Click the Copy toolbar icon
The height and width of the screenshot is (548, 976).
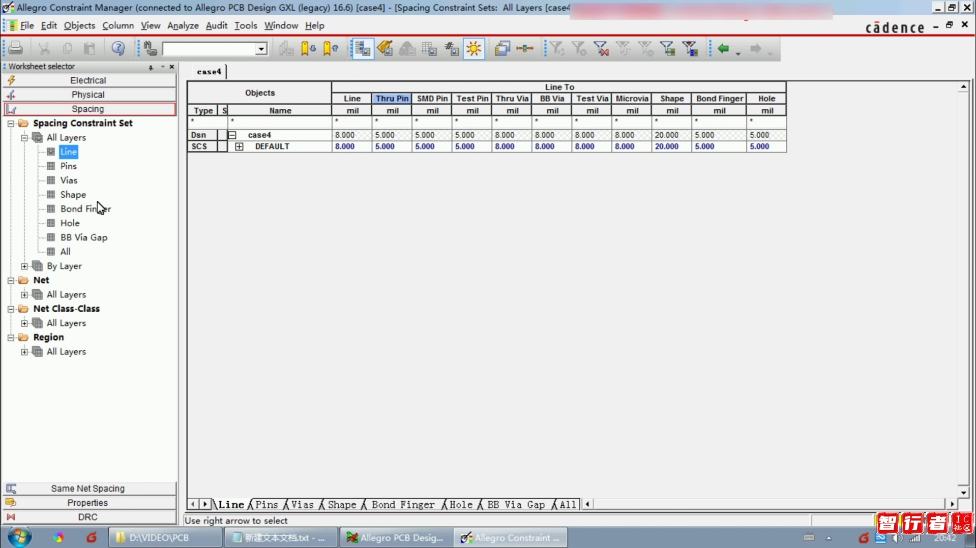click(67, 48)
